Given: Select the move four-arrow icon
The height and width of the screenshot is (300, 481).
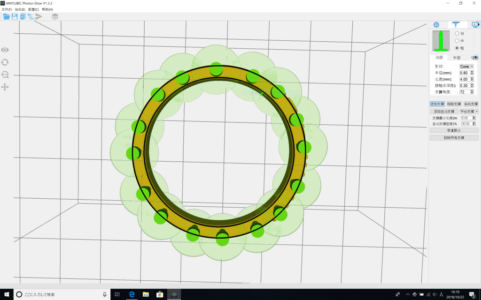Looking at the screenshot, I should coord(5,87).
